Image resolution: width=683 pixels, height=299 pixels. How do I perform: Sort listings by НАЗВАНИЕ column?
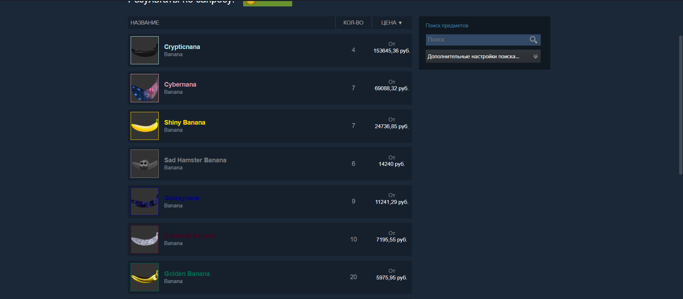[x=231, y=23]
